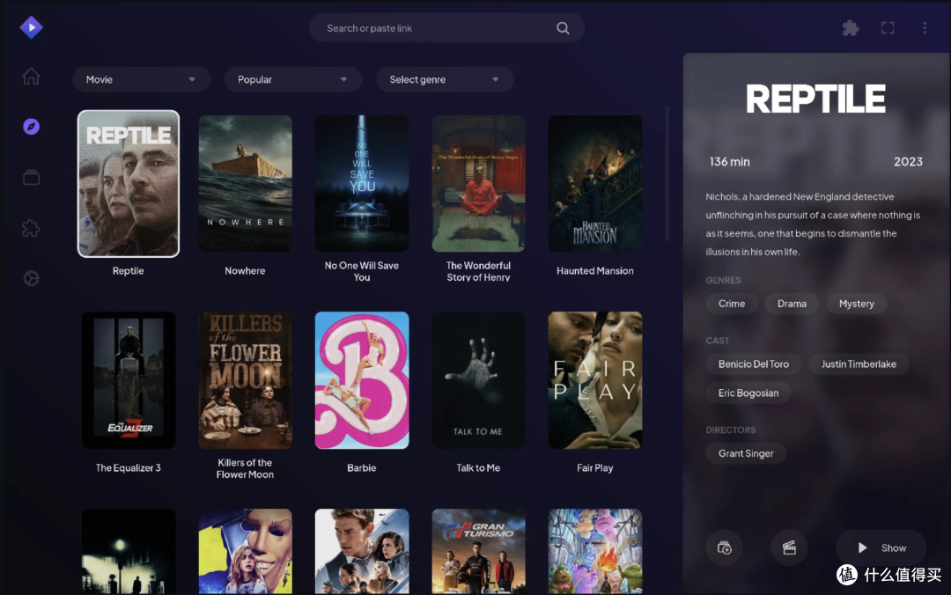Select the Elemental animated movie poster

595,551
